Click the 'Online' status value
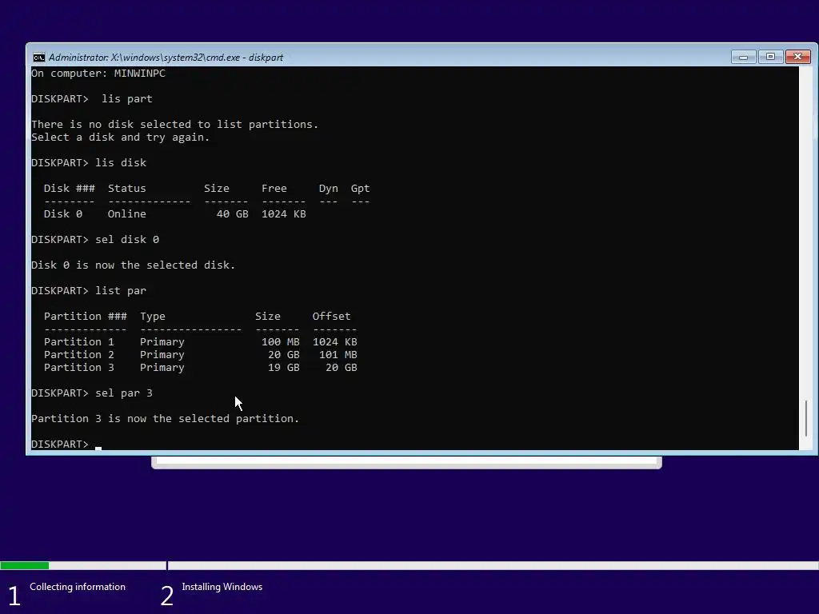The width and height of the screenshot is (819, 614). click(127, 214)
